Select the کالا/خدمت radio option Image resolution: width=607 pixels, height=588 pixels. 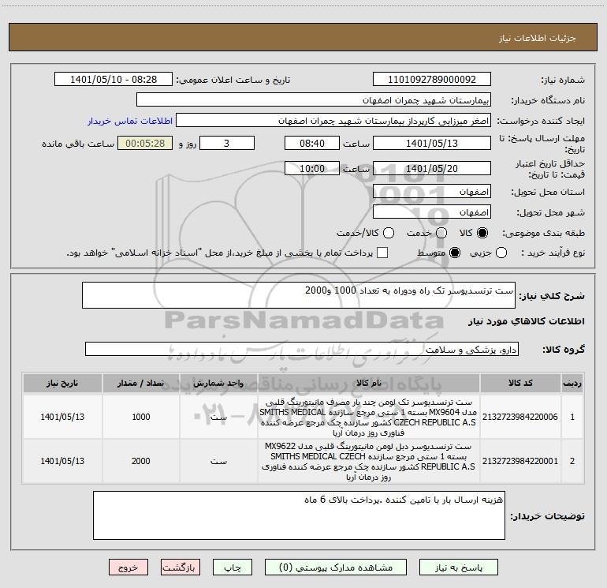389,233
